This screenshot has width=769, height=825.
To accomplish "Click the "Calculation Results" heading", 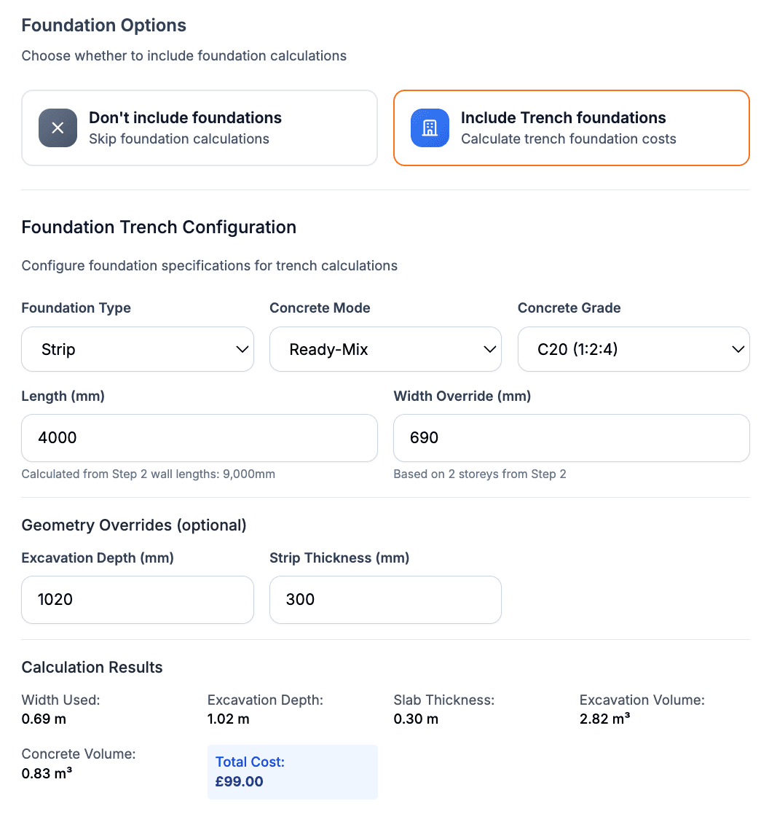I will (x=92, y=668).
